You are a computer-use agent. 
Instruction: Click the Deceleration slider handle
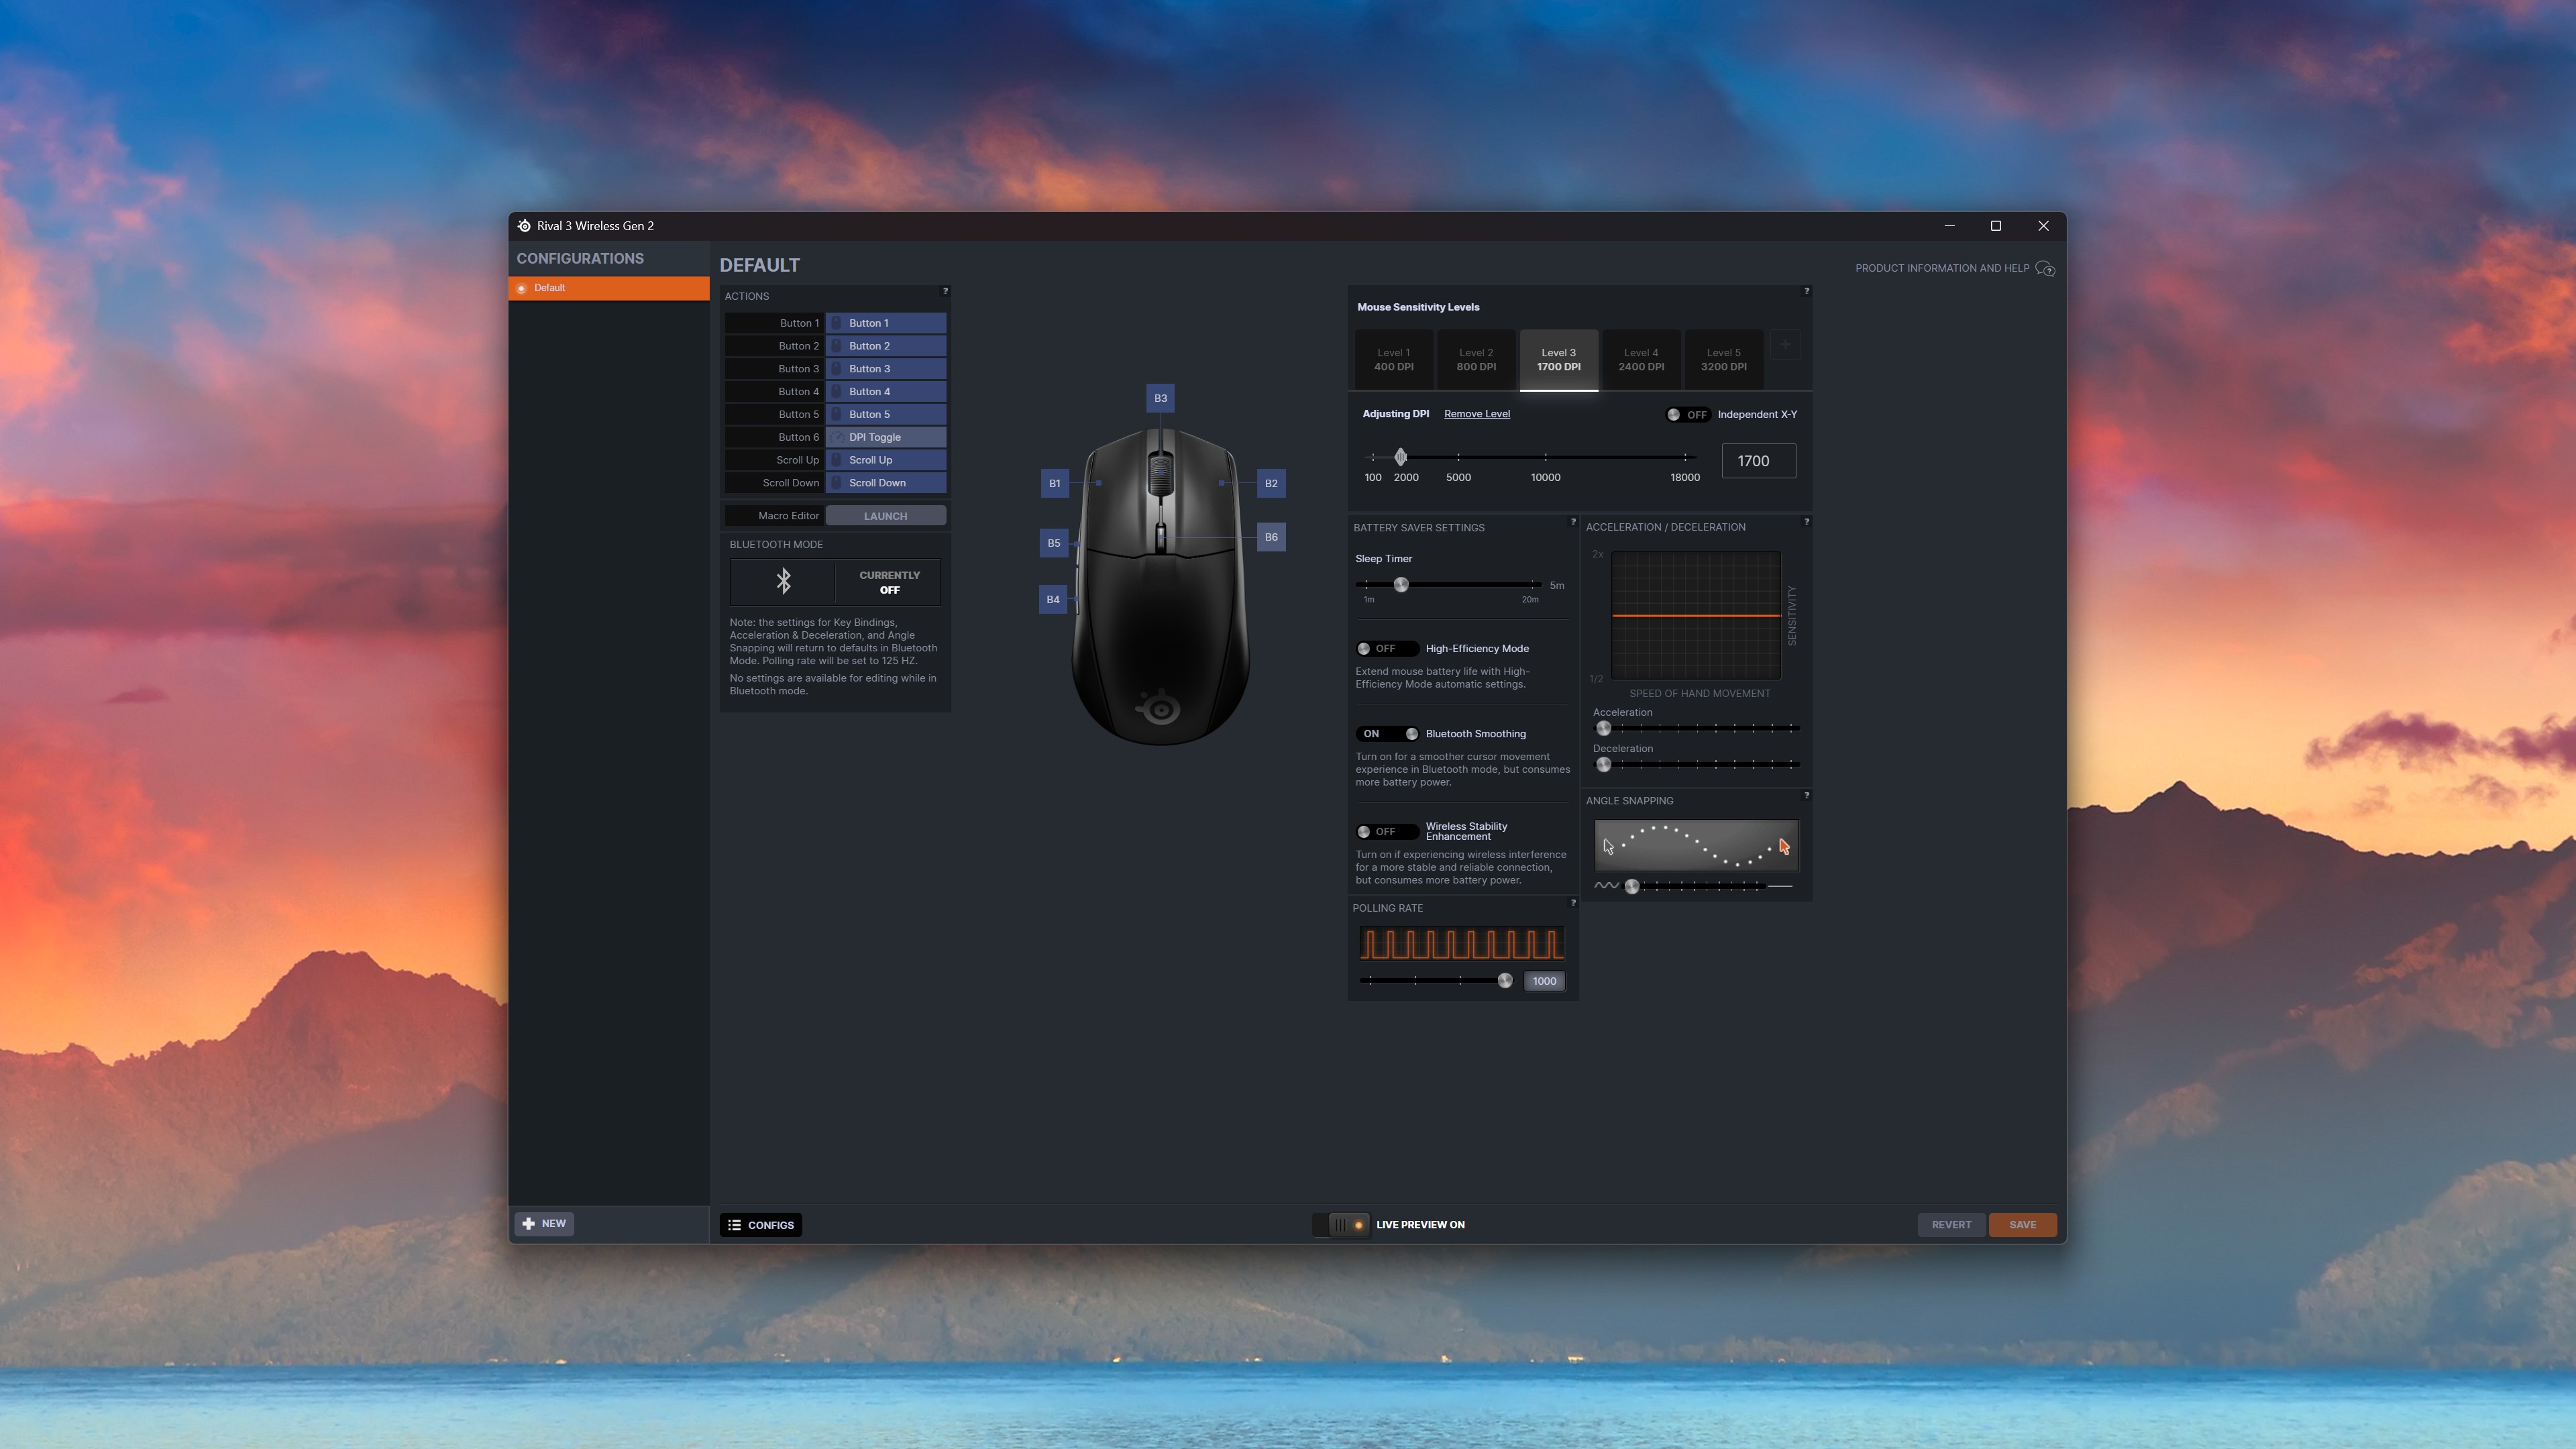1604,765
